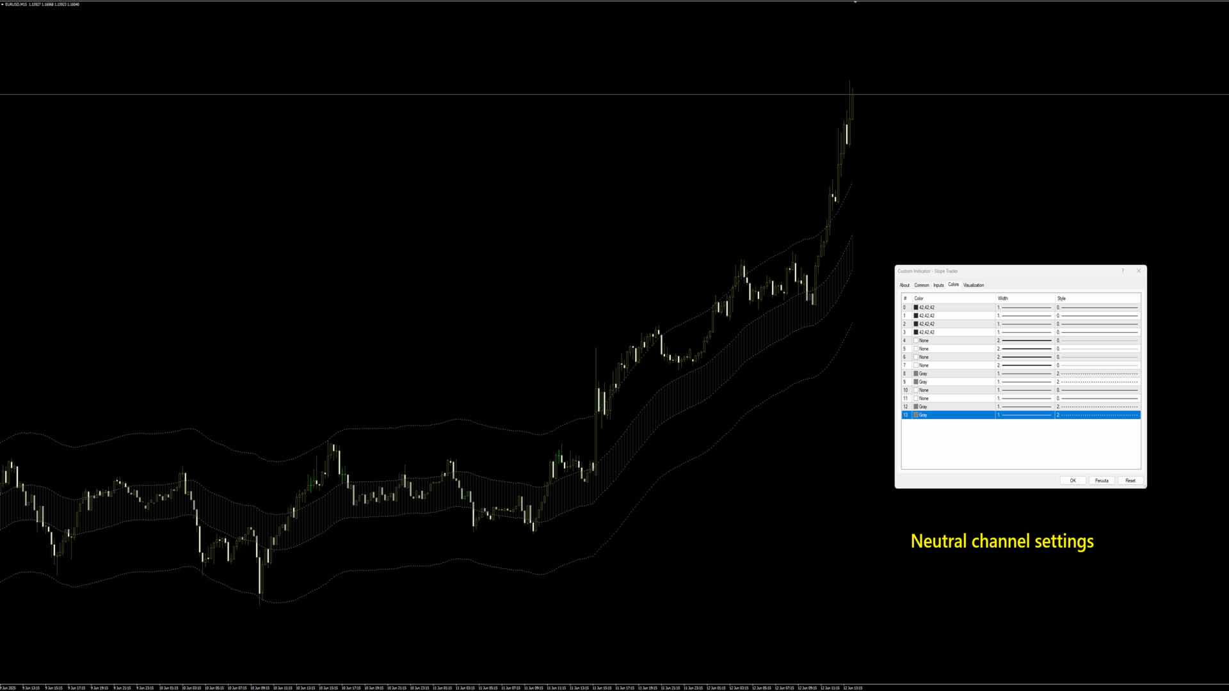Screen dimensions: 1229x691
Task: Click the Width column header
Action: click(x=1025, y=299)
